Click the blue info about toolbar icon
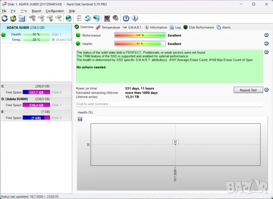The width and height of the screenshot is (273, 199). point(135,18)
